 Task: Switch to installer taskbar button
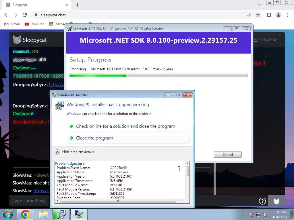coord(61,214)
